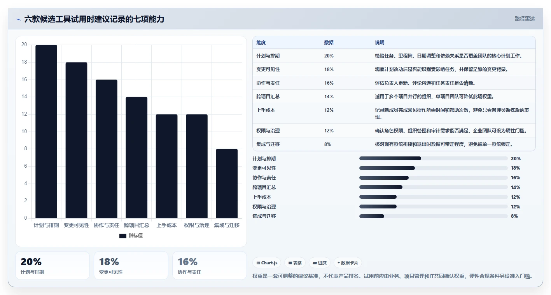Click the 表格 chip
The width and height of the screenshot is (551, 295).
pos(295,263)
